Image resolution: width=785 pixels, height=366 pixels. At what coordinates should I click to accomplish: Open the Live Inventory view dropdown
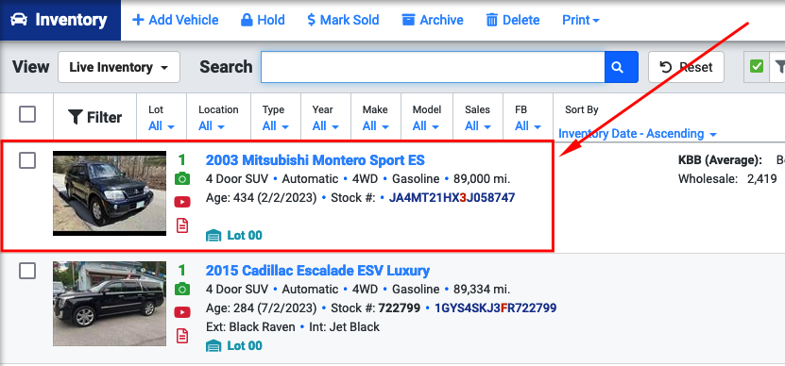coord(119,67)
